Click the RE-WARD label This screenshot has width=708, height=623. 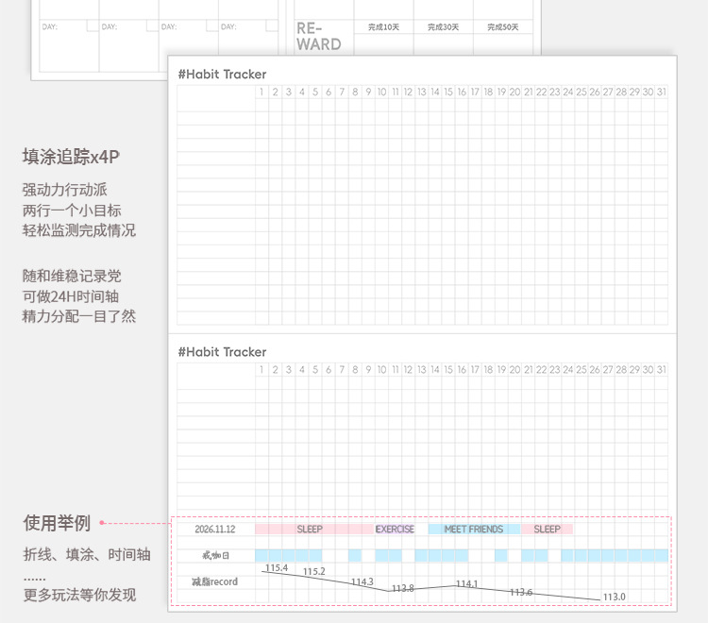pos(319,37)
